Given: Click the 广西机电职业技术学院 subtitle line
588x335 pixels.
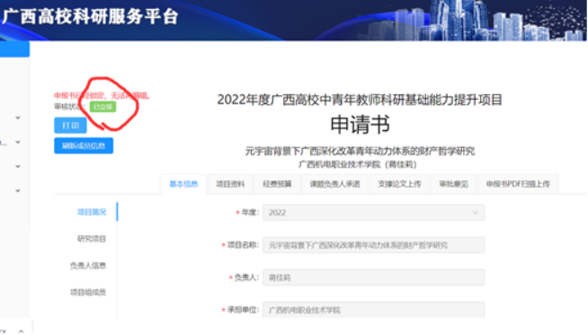Looking at the screenshot, I should coord(358,164).
